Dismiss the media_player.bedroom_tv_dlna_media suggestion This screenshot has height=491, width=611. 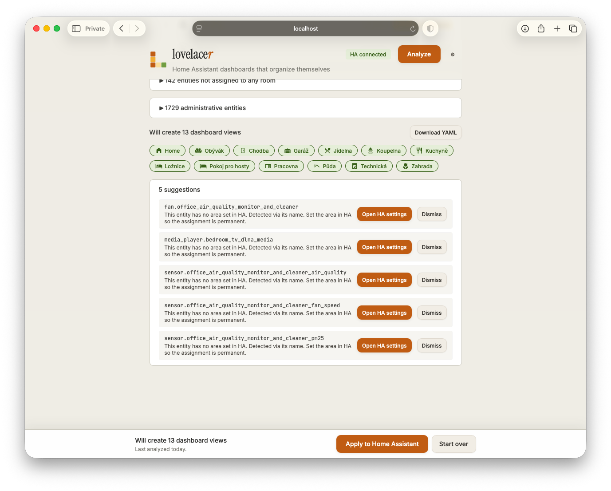pyautogui.click(x=432, y=247)
